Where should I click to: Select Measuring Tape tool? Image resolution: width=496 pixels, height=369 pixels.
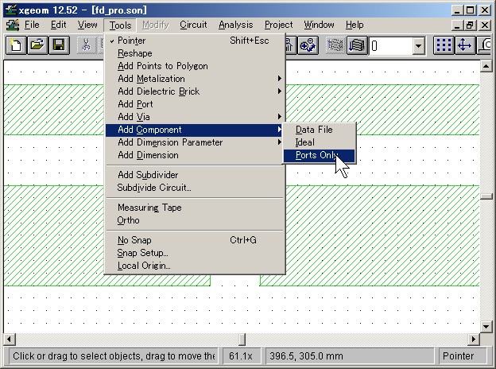coord(196,208)
